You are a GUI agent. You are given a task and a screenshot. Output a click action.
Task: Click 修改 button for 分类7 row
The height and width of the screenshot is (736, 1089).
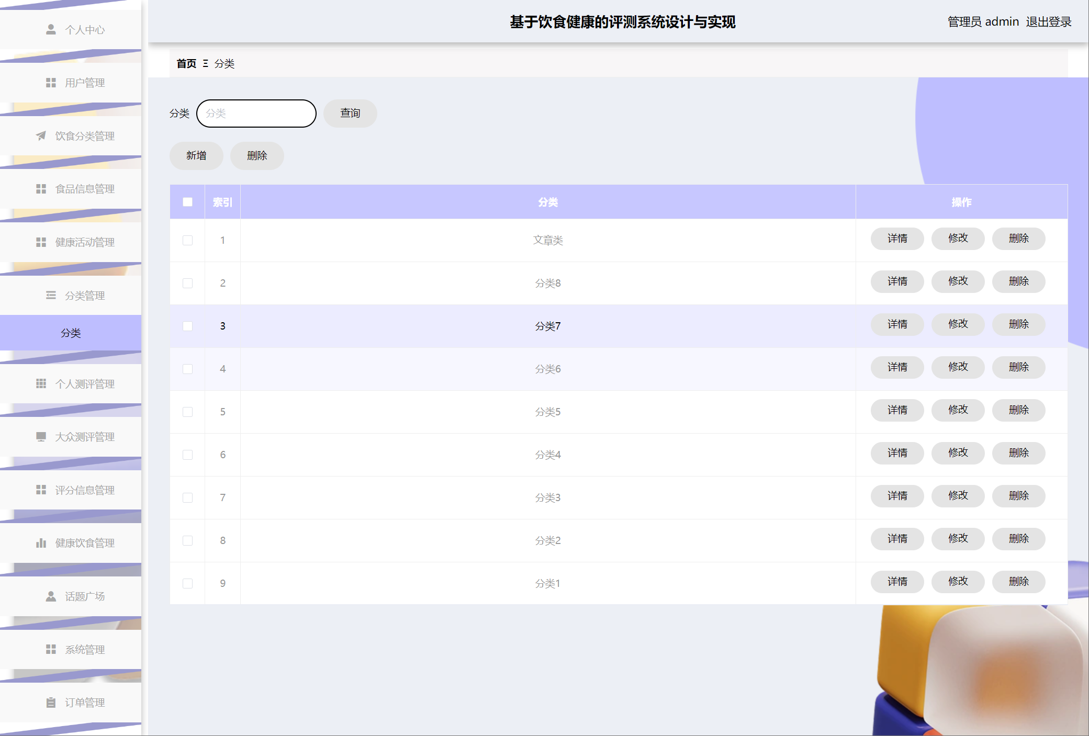[958, 324]
